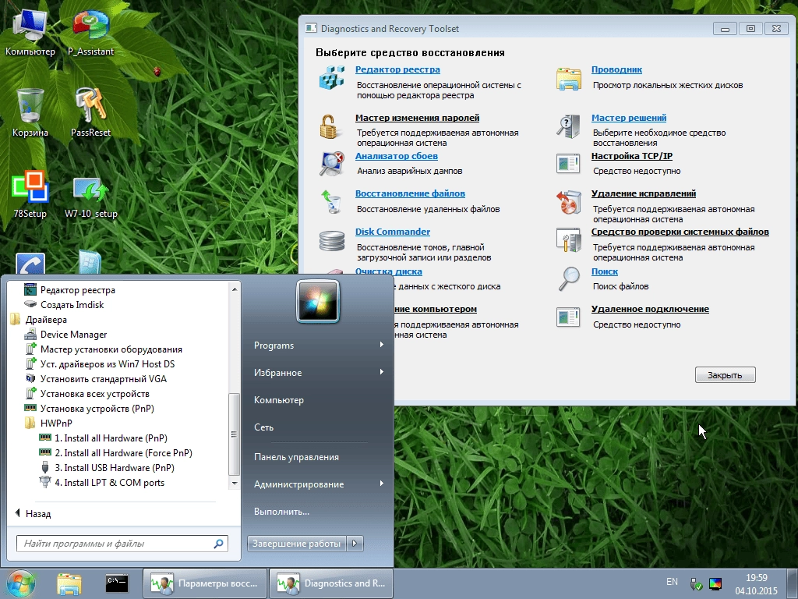Launch the PassReset keys icon

(90, 112)
